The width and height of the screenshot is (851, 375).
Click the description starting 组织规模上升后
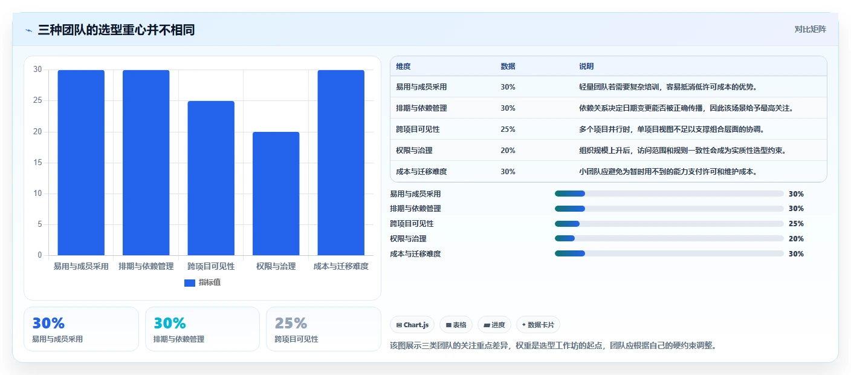683,151
